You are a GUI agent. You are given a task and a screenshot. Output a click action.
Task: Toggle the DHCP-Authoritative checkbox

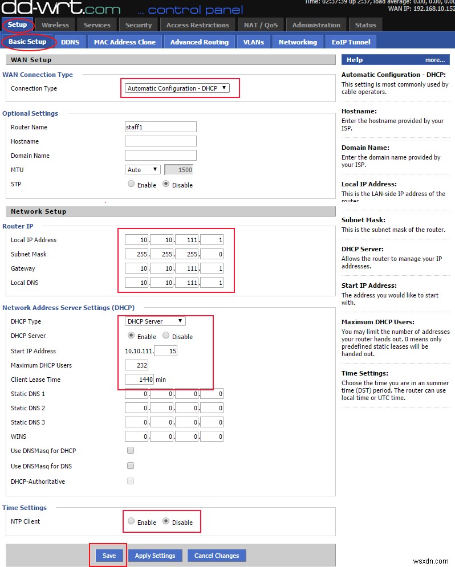131,481
